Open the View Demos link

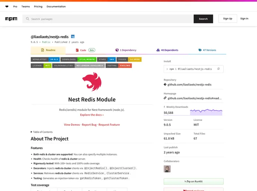coord(72,125)
